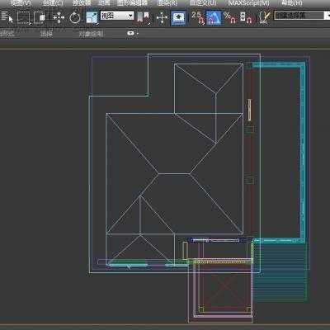The width and height of the screenshot is (330, 330).
Task: Open Edit Named Selection Sets tool
Action: 265,17
